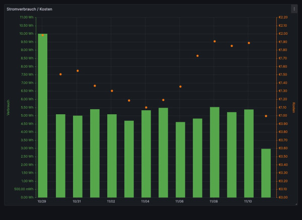The width and height of the screenshot is (302, 220).
Task: Click the 11/08 x-axis date label
Action: pos(214,201)
